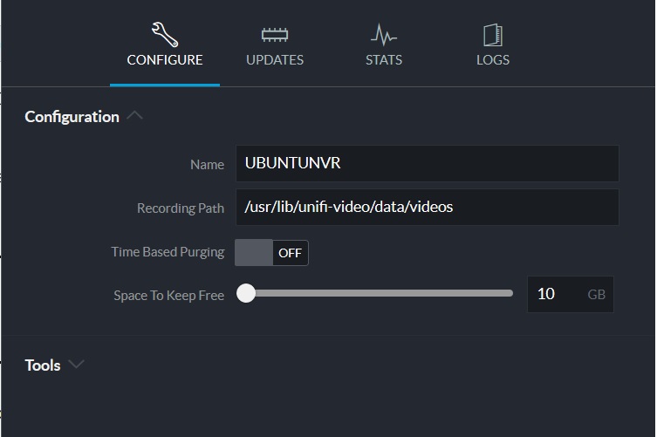The image size is (657, 437).
Task: Click the Name label text
Action: point(207,165)
